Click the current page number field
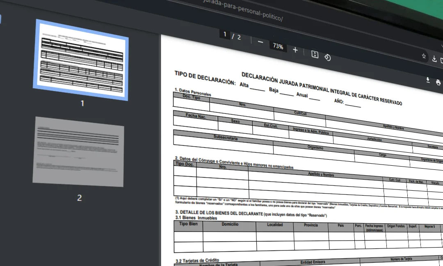Screen dimensions: 443x266 225,34
